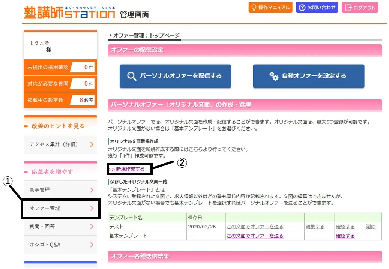The width and height of the screenshot is (389, 269).
Task: Open the 操作マニュアル button
Action: tap(270, 8)
